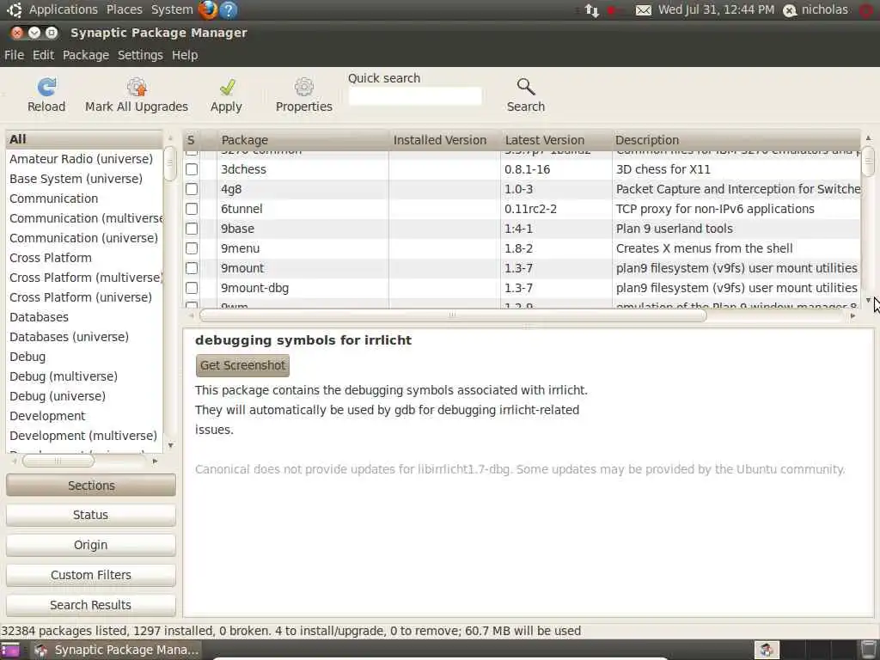Open the System menu in top panel

tap(172, 9)
